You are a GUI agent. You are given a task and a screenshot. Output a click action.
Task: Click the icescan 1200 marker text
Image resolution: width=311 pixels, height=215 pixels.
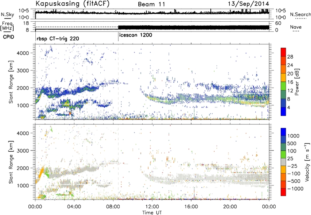136,35
